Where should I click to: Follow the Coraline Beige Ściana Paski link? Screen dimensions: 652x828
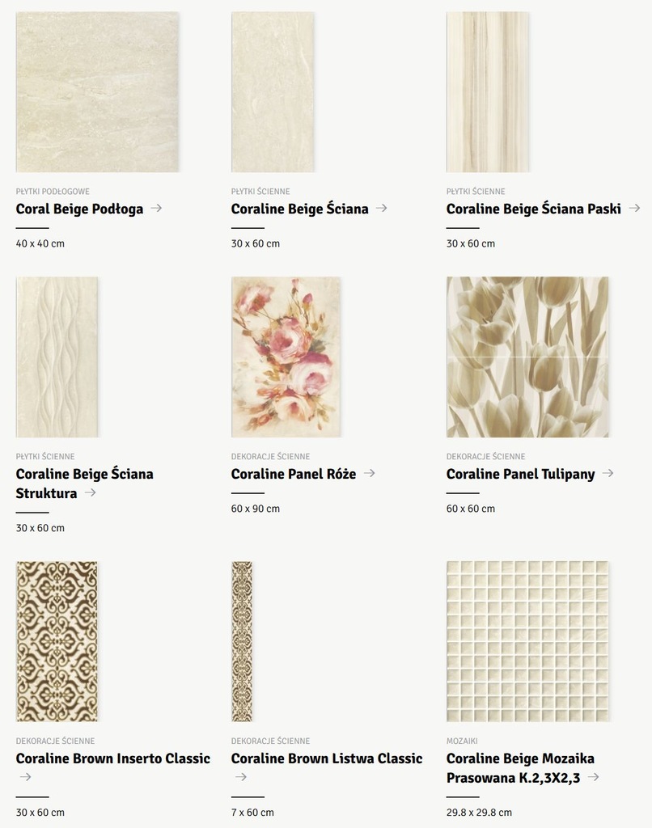click(x=534, y=209)
